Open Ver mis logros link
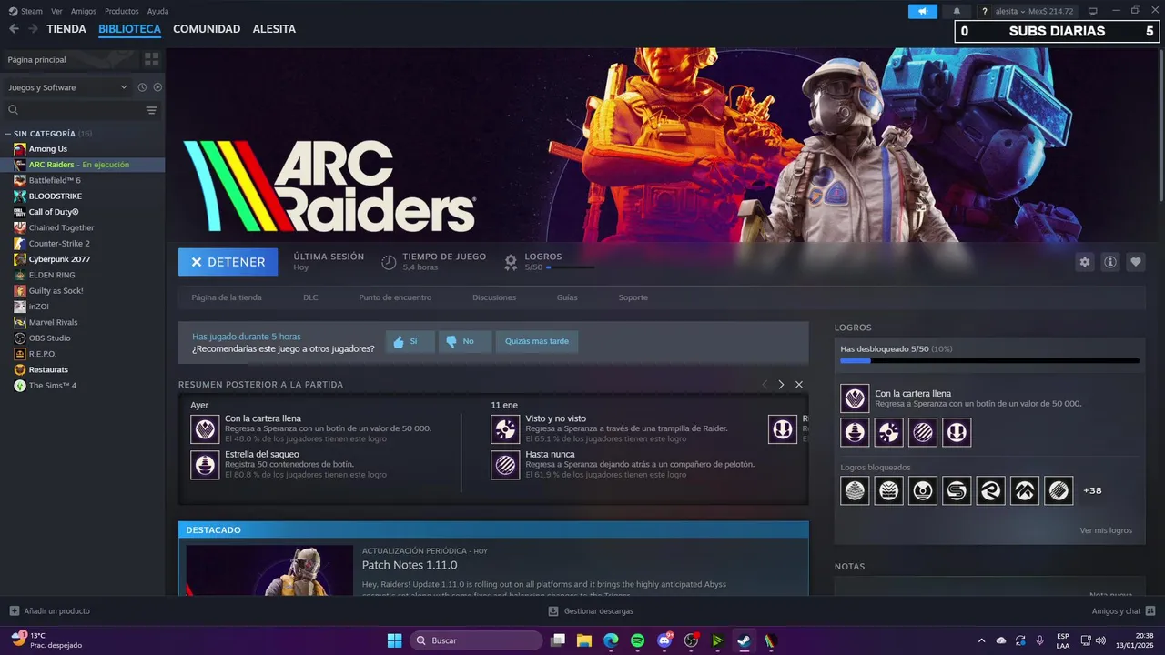This screenshot has height=655, width=1165. coord(1106,530)
